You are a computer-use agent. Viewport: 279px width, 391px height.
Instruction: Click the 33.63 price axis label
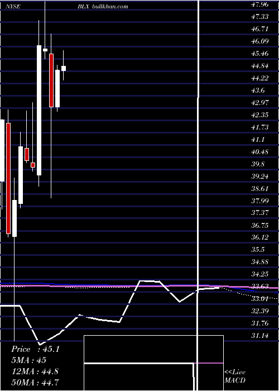260,286
